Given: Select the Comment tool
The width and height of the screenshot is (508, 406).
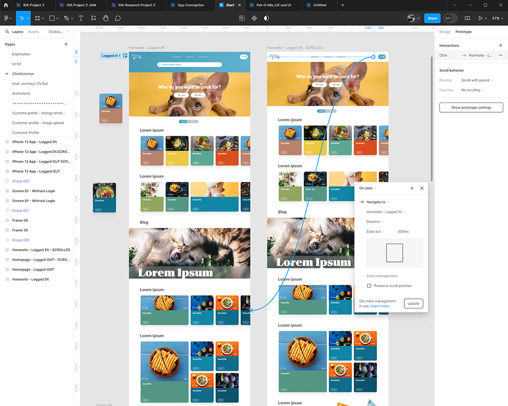Looking at the screenshot, I should pyautogui.click(x=118, y=18).
